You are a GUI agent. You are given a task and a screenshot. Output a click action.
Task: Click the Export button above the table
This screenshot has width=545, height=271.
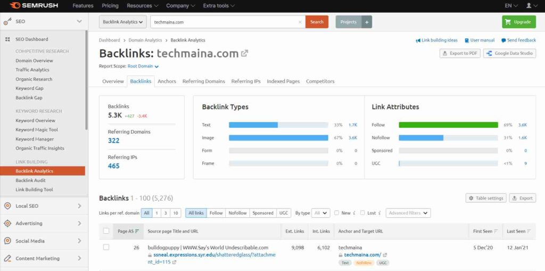tap(523, 198)
